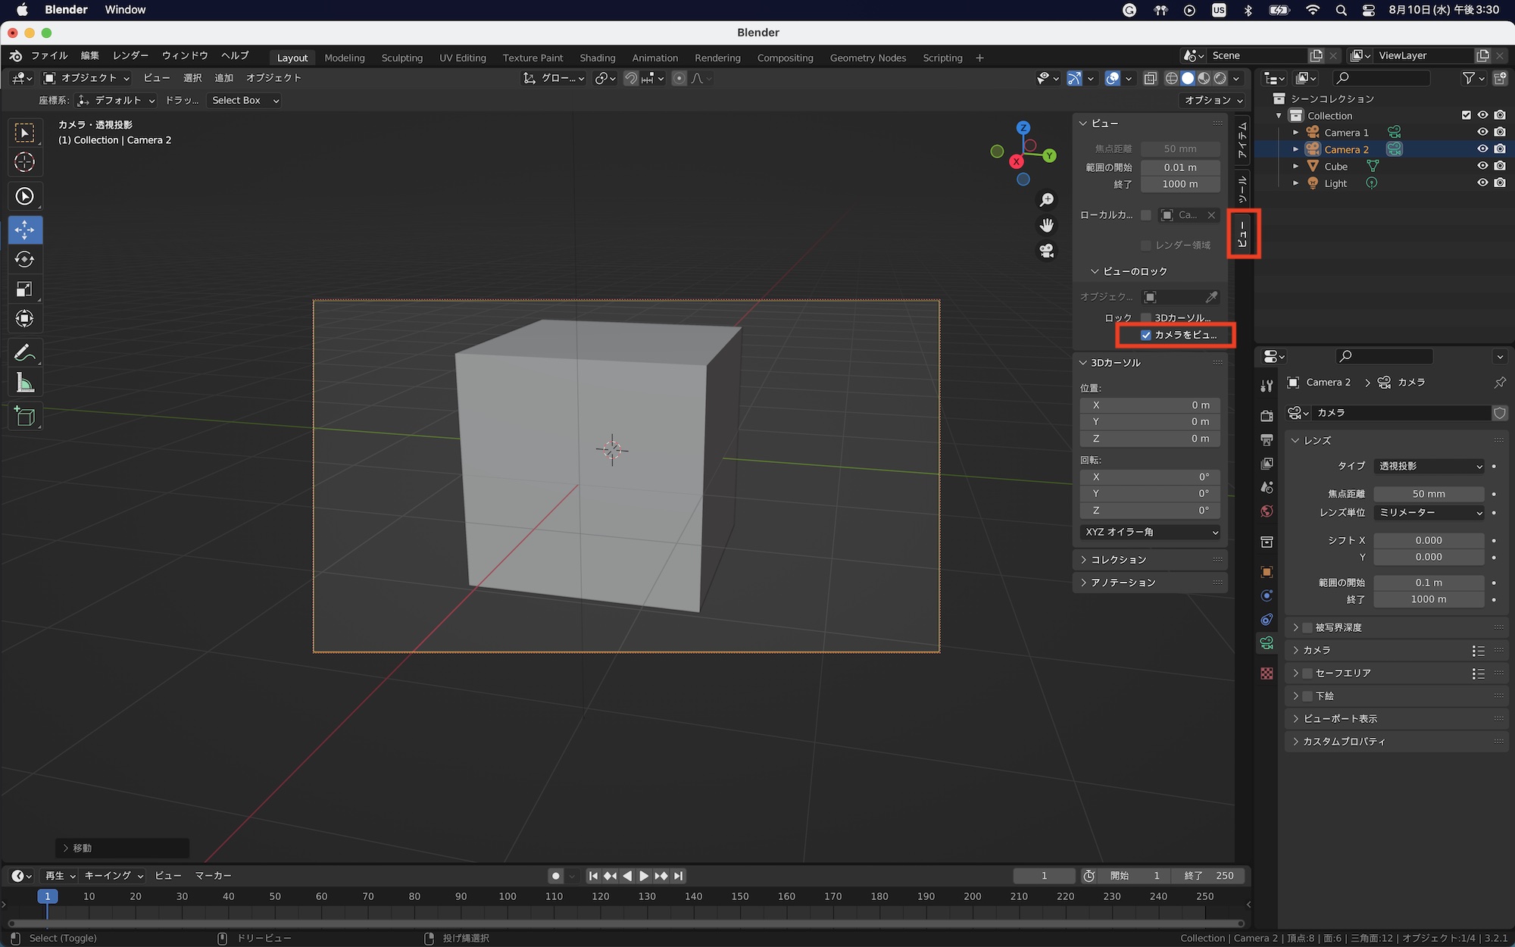Click the 焦点距離 50 mm lens field

click(x=1429, y=494)
